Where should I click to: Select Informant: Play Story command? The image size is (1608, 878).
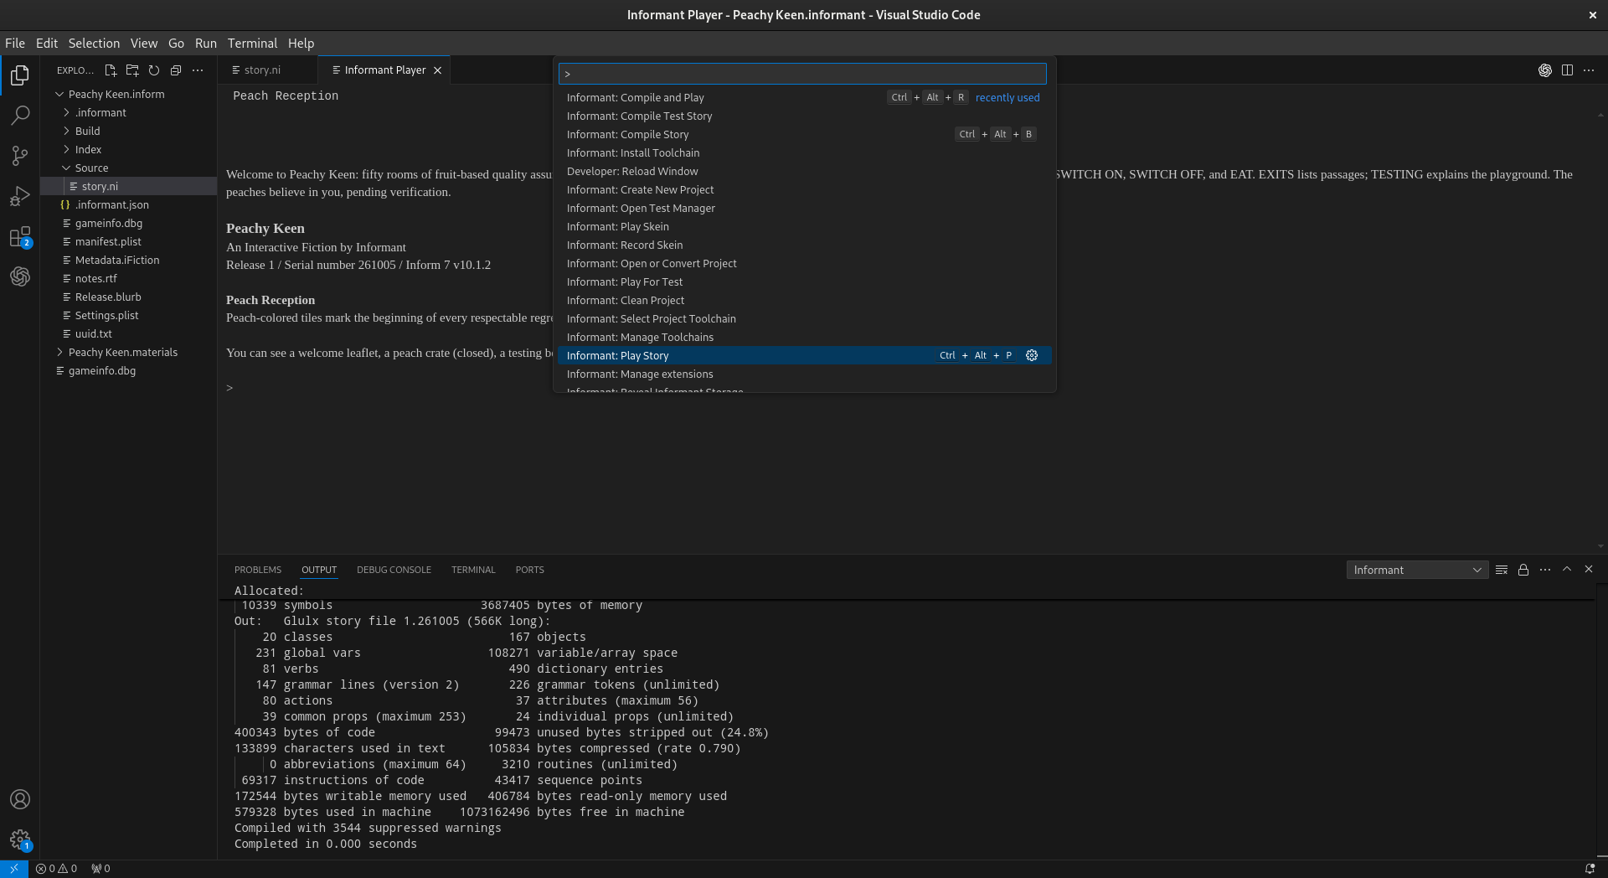pyautogui.click(x=804, y=355)
